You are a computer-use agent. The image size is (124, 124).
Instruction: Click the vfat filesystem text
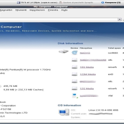(x=110, y=96)
